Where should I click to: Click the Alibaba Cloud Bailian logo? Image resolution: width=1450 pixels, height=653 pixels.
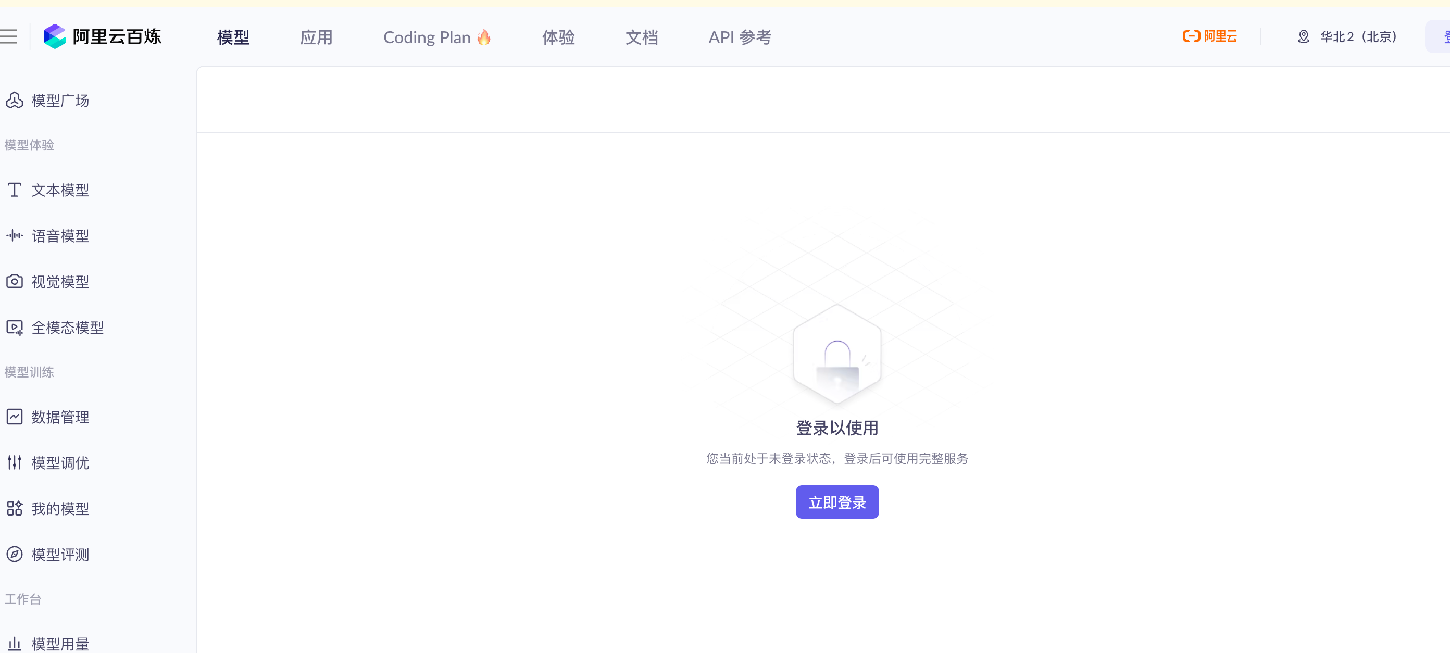[103, 36]
